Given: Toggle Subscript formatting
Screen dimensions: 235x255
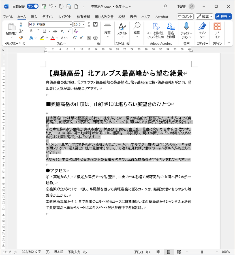Looking at the screenshot, I should click(62, 31).
